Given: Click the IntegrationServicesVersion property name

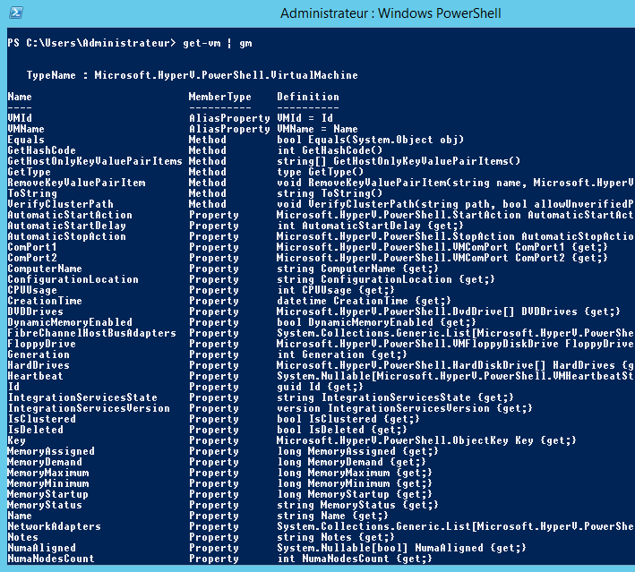Looking at the screenshot, I should pos(88,408).
